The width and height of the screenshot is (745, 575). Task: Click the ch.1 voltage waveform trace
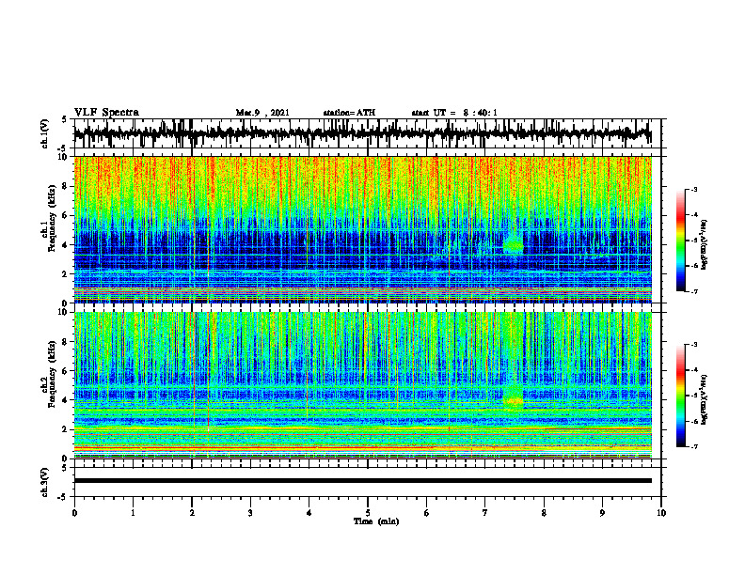pyautogui.click(x=363, y=133)
